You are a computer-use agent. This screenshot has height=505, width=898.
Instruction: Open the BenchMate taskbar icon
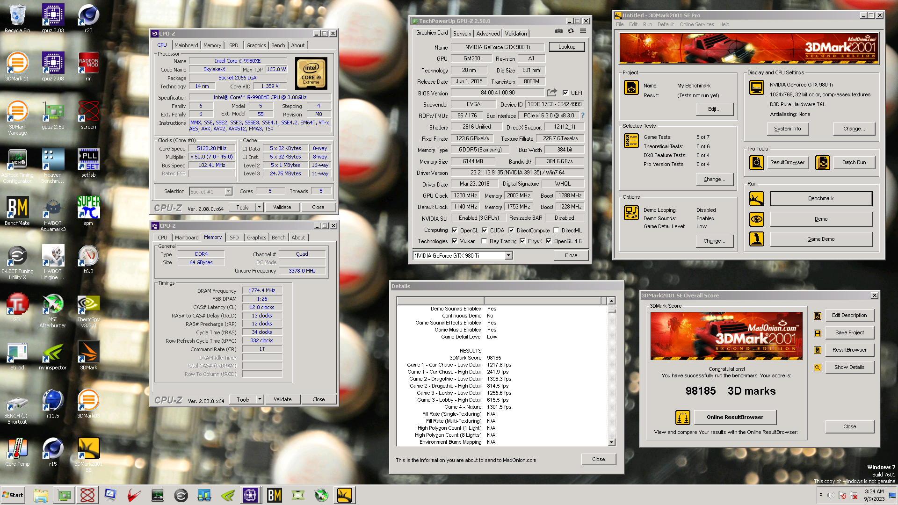click(274, 495)
